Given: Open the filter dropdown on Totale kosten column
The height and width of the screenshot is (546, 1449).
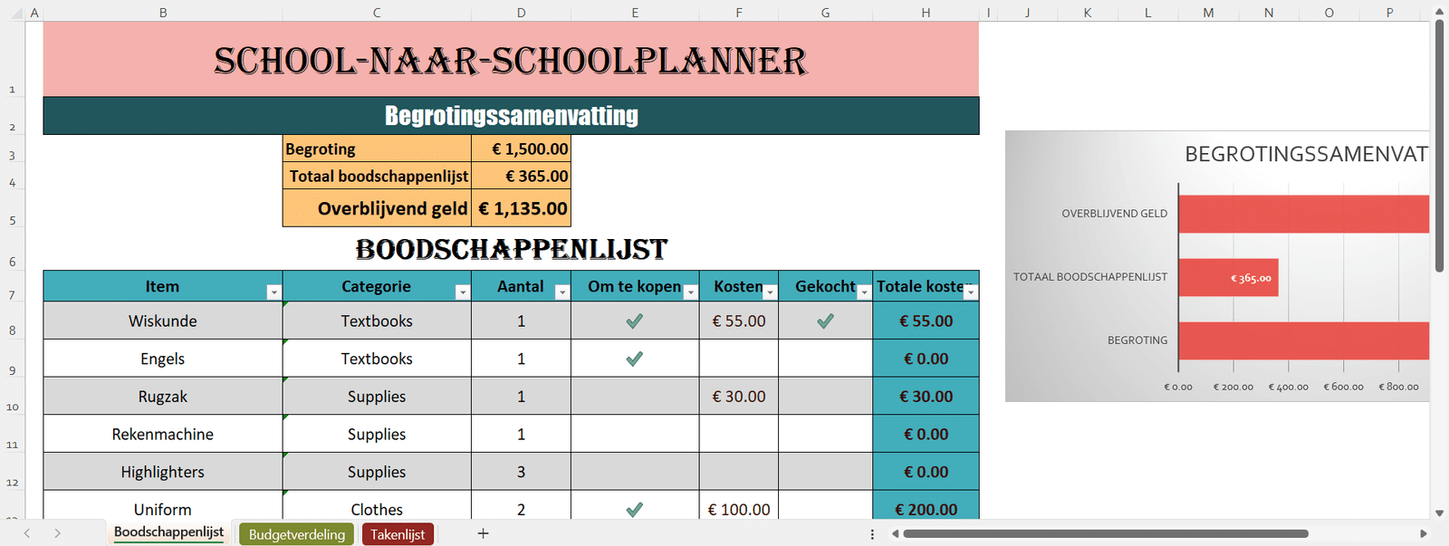Looking at the screenshot, I should 971,292.
